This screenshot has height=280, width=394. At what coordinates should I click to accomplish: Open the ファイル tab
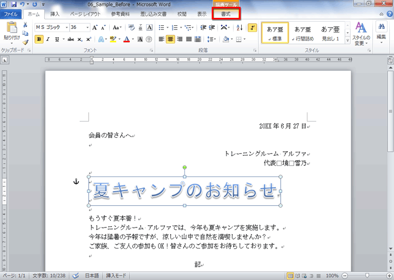[x=11, y=14]
